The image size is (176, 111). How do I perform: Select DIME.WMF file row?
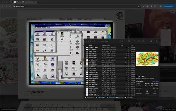click(109, 80)
